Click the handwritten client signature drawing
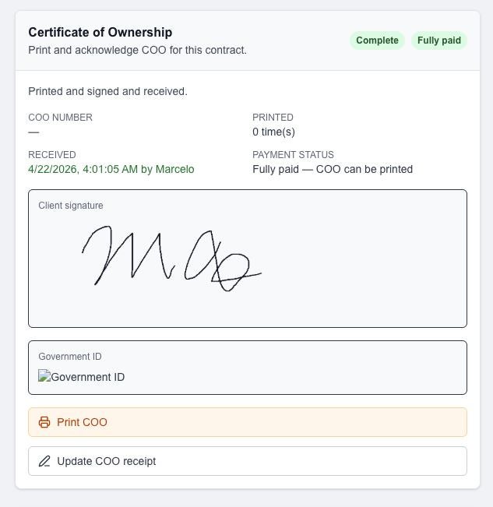493x507 pixels. coord(171,259)
